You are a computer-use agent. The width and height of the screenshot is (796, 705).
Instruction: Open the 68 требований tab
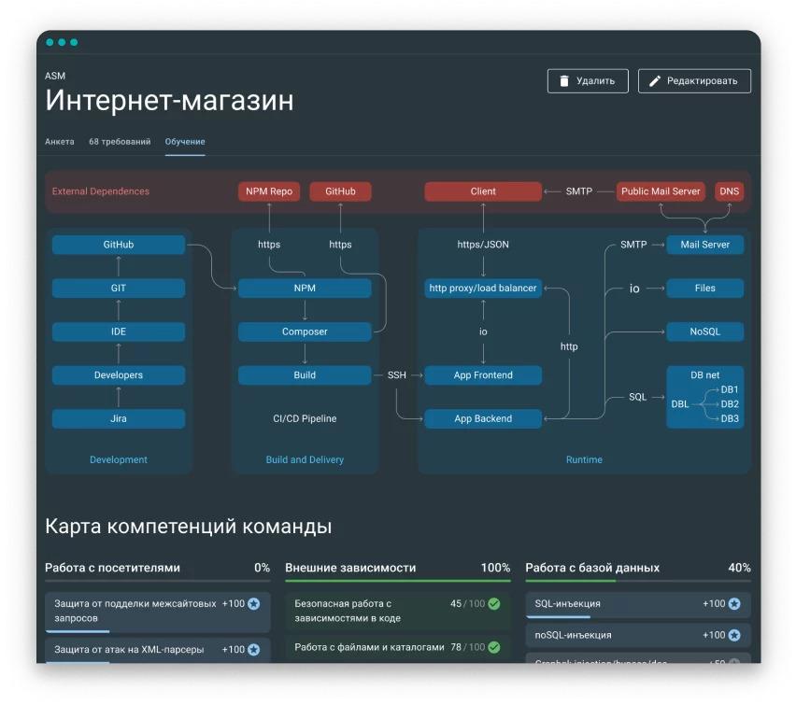(x=120, y=142)
